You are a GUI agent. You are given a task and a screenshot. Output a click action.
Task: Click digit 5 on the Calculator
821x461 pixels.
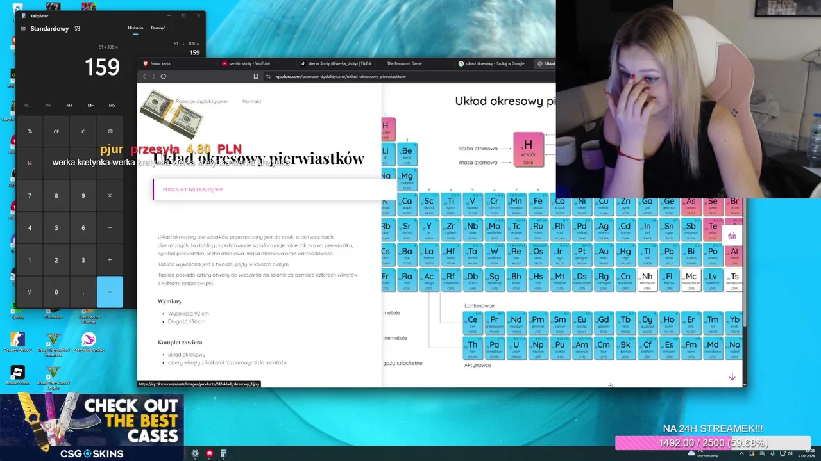[x=56, y=227]
